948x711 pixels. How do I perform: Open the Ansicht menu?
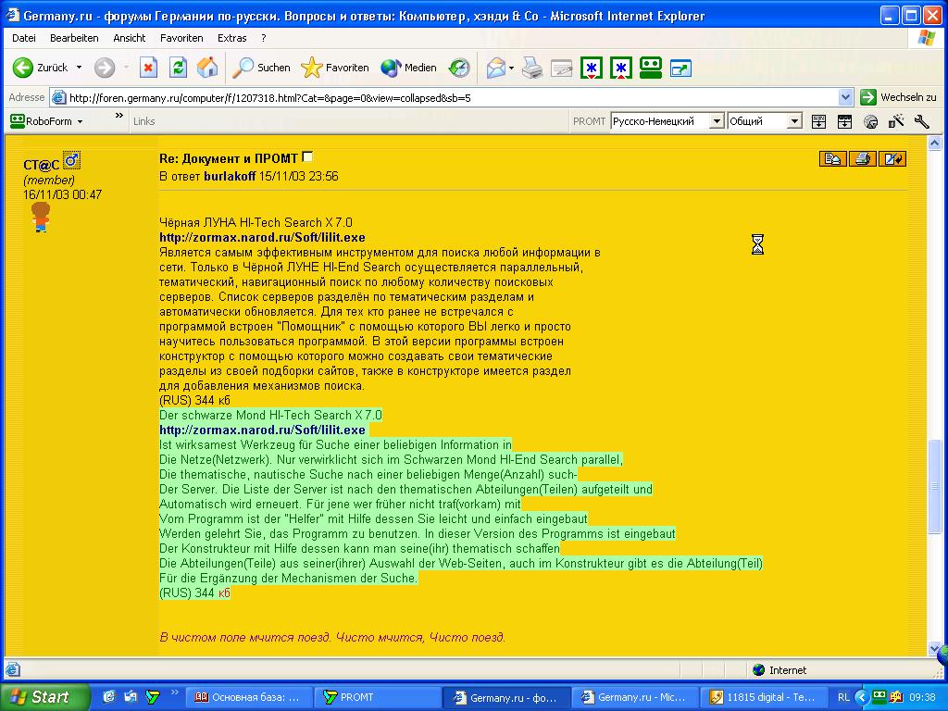(130, 38)
